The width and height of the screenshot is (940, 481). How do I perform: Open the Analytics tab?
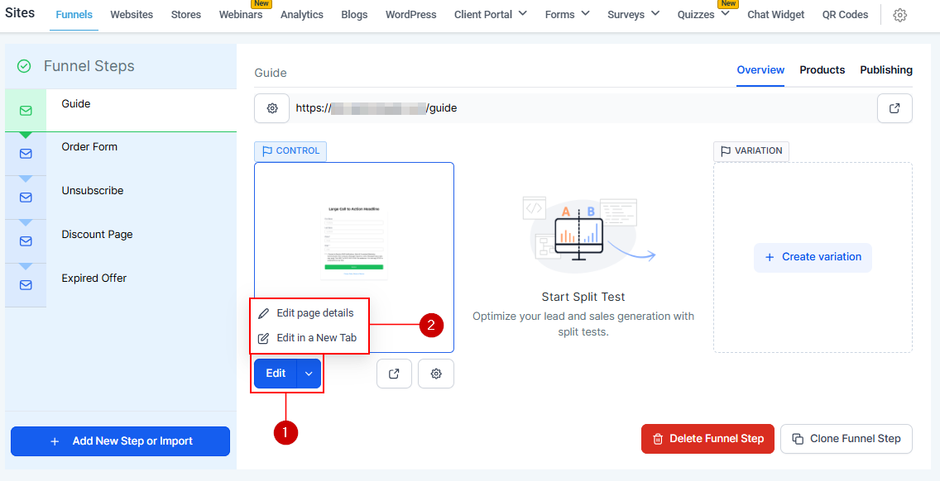(x=301, y=15)
